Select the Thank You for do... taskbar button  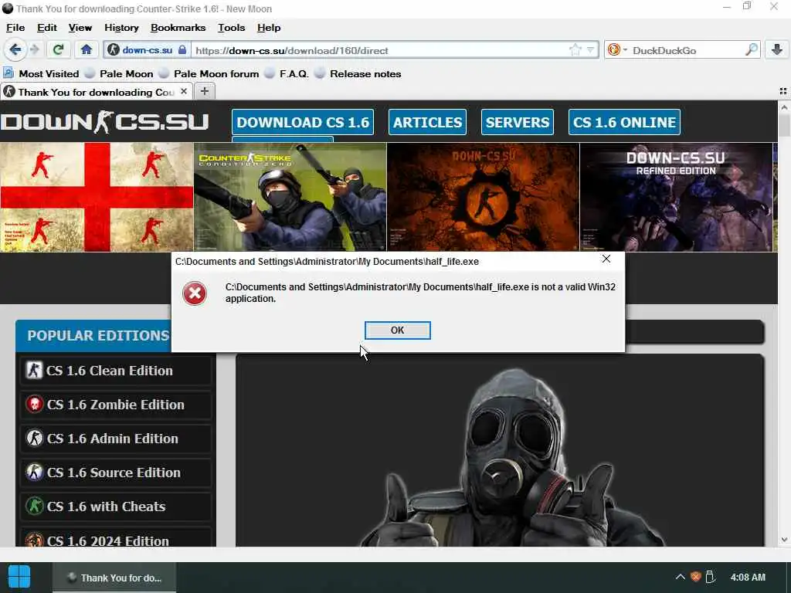point(114,578)
